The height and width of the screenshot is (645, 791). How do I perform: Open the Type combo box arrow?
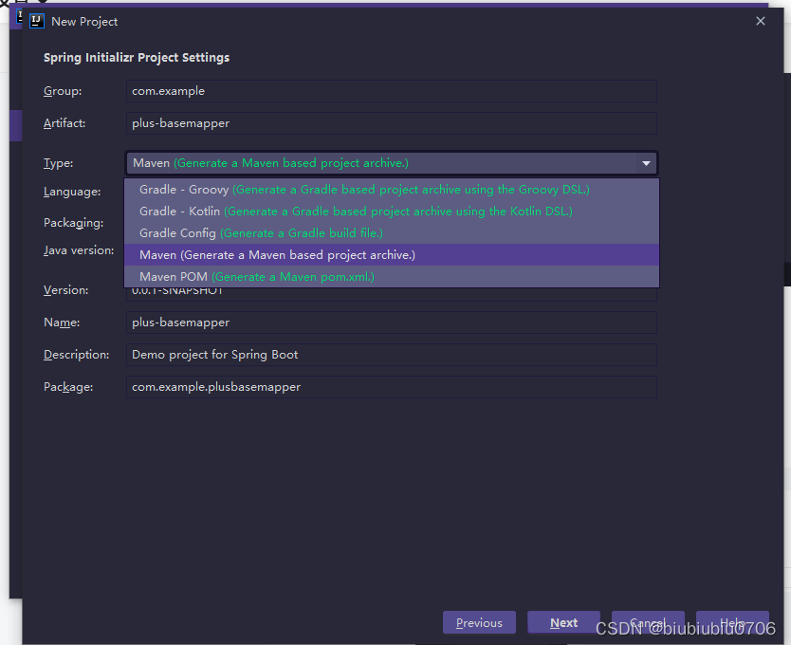click(646, 163)
